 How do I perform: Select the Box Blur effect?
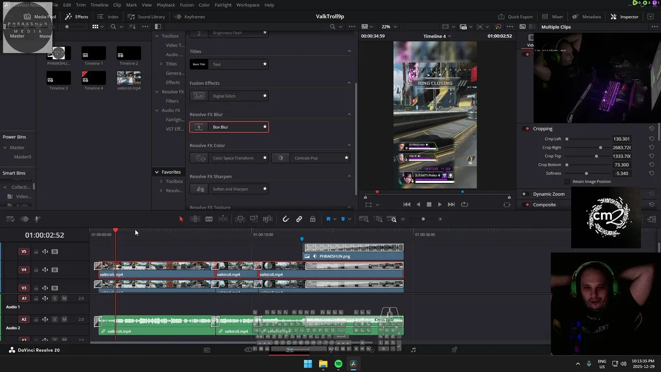[x=229, y=127]
